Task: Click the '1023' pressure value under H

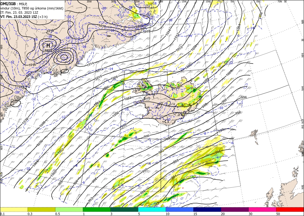Action: 48,51
